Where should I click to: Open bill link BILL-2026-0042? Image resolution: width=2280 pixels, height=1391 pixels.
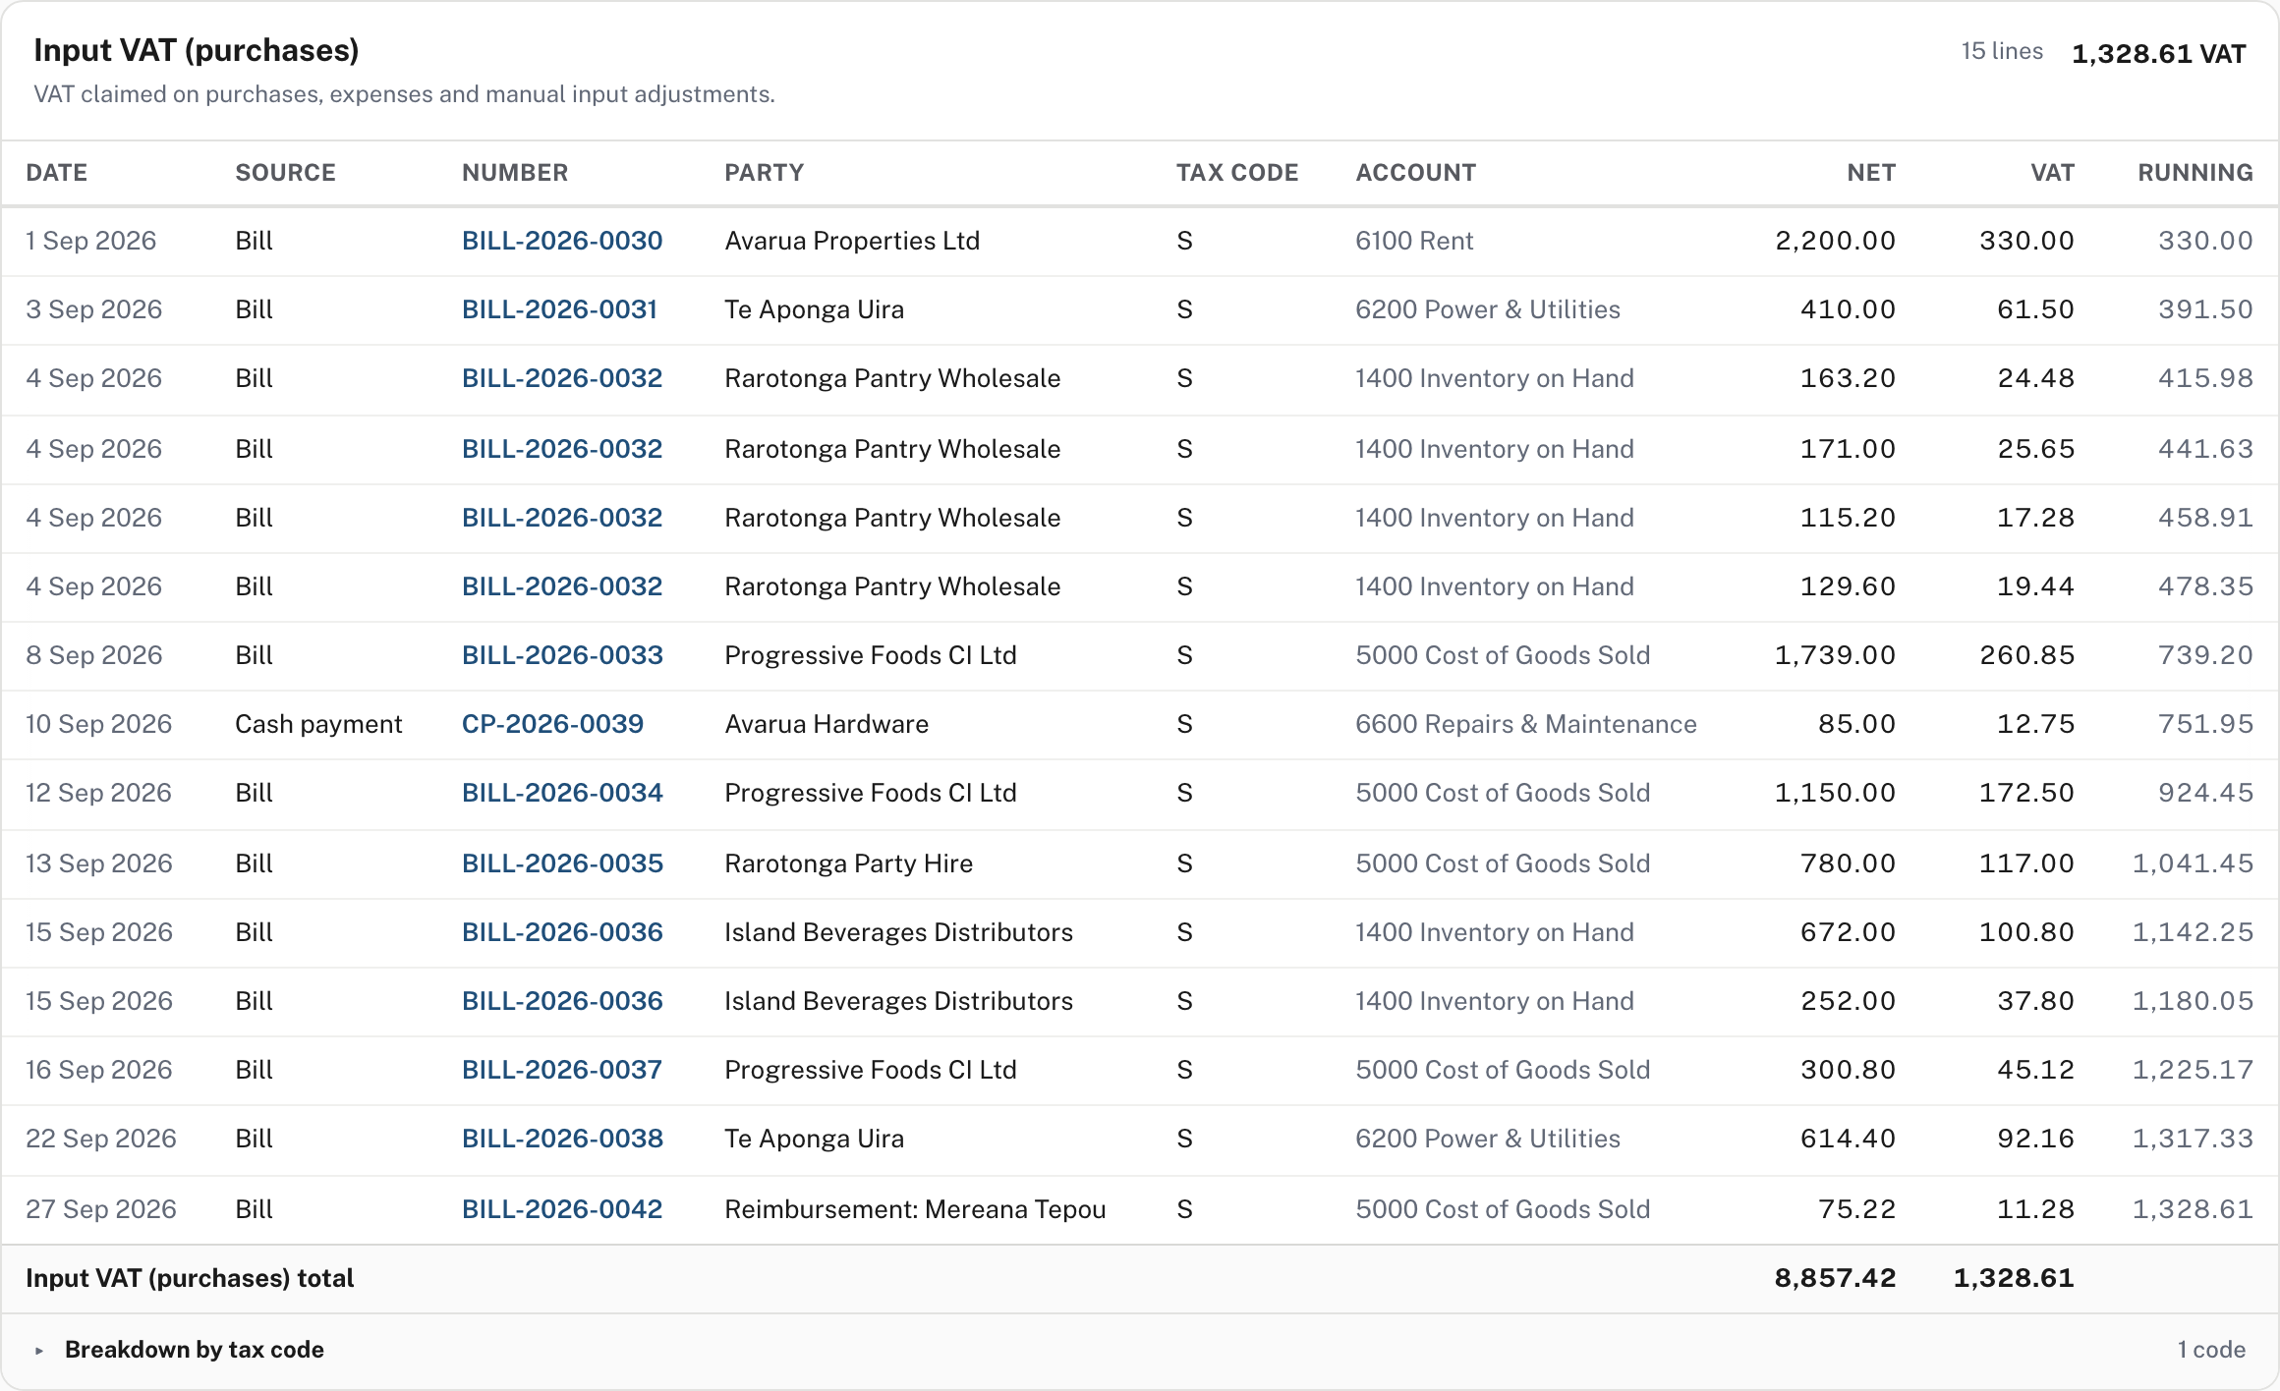[x=562, y=1209]
